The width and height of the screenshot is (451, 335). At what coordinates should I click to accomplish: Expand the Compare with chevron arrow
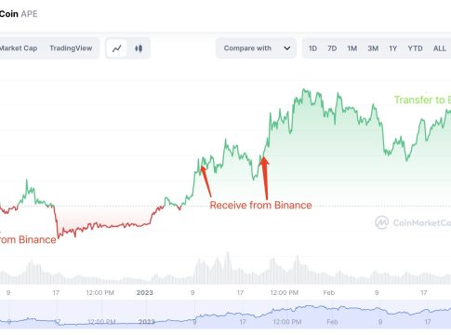tap(287, 48)
